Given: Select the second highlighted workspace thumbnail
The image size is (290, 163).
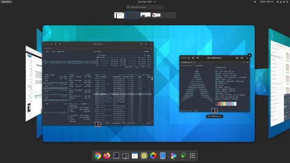Looking at the screenshot, I should click(x=132, y=15).
